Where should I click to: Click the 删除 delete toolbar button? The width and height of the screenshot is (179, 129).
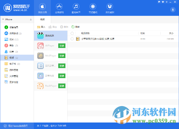tap(64, 27)
